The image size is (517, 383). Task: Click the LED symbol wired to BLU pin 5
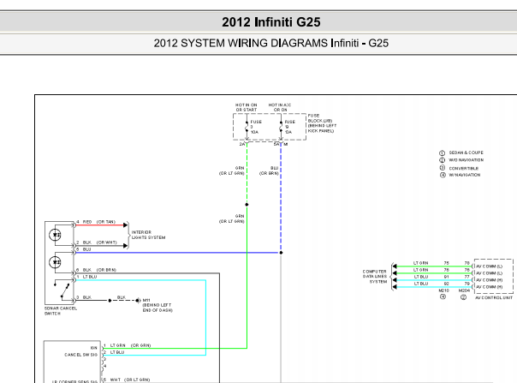[x=55, y=262]
